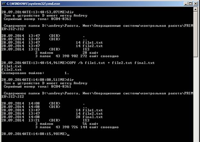Click 'final.txt' in the second listing
200x142 pixels.
point(93,117)
